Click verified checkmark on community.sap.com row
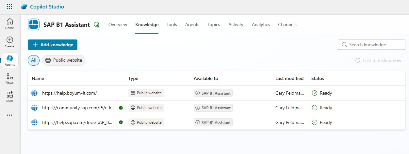The image size is (409, 154). (121, 108)
